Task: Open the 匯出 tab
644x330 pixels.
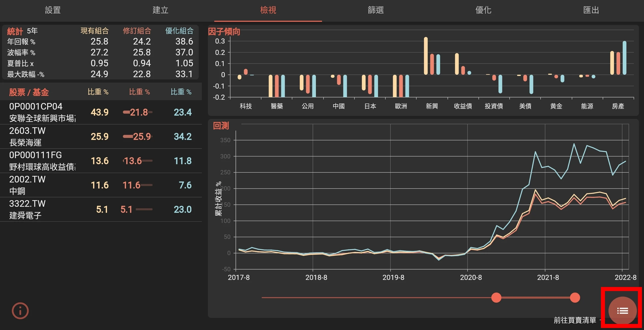Action: click(591, 10)
